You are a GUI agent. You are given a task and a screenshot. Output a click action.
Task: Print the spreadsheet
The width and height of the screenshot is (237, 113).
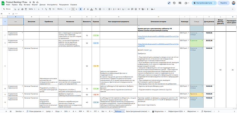click(x=22, y=9)
